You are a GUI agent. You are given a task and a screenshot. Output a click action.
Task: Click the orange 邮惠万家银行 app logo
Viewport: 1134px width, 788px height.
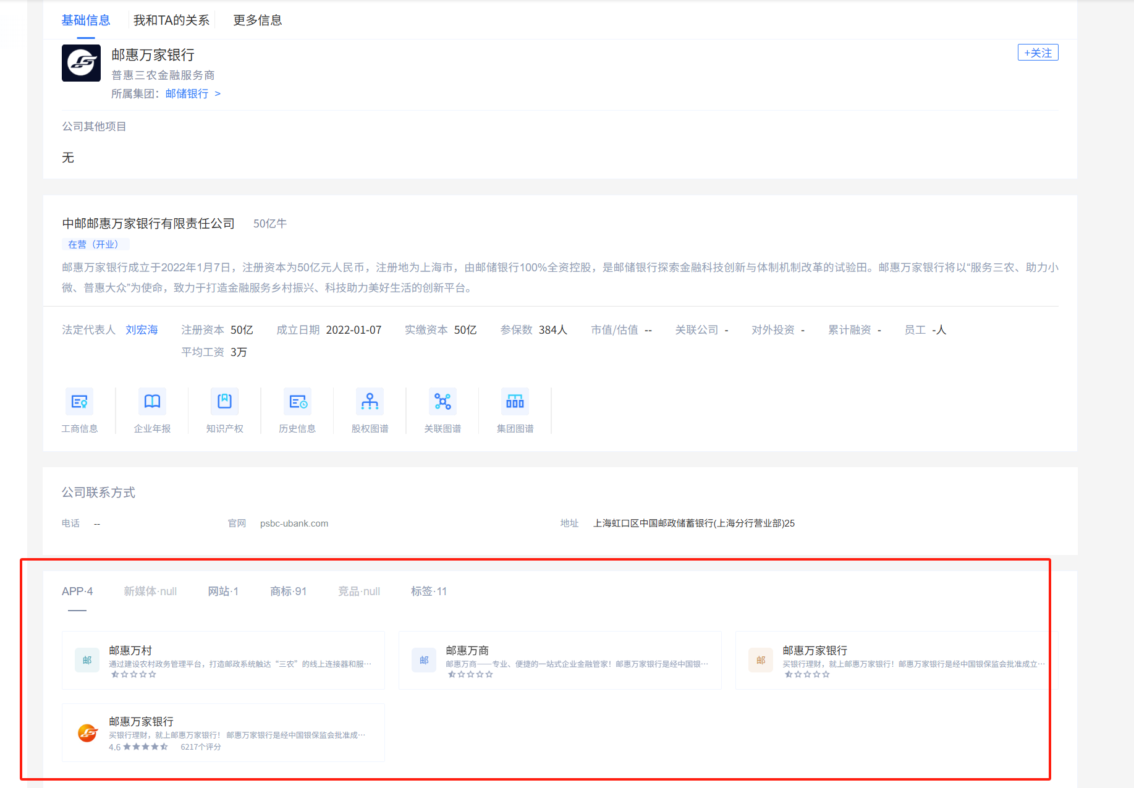click(87, 733)
